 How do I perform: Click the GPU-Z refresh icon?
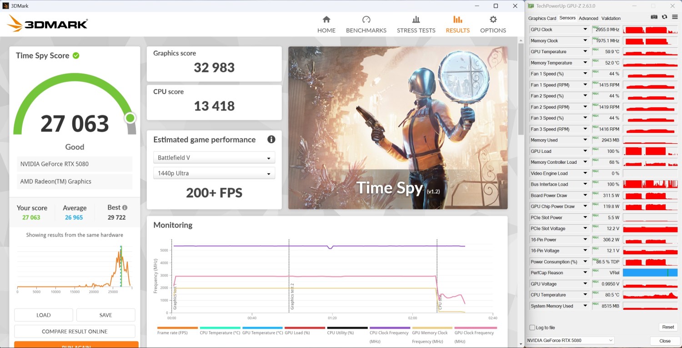click(x=664, y=17)
